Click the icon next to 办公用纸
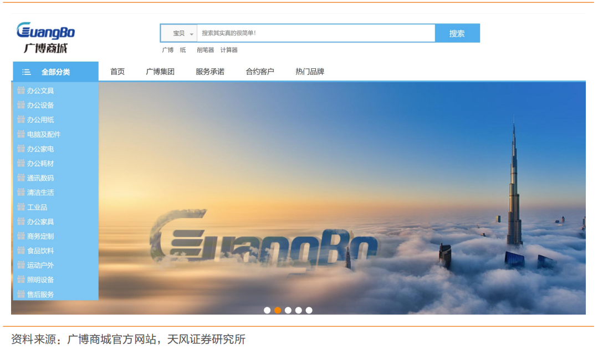Screen dimensions: 598x349 (21, 119)
